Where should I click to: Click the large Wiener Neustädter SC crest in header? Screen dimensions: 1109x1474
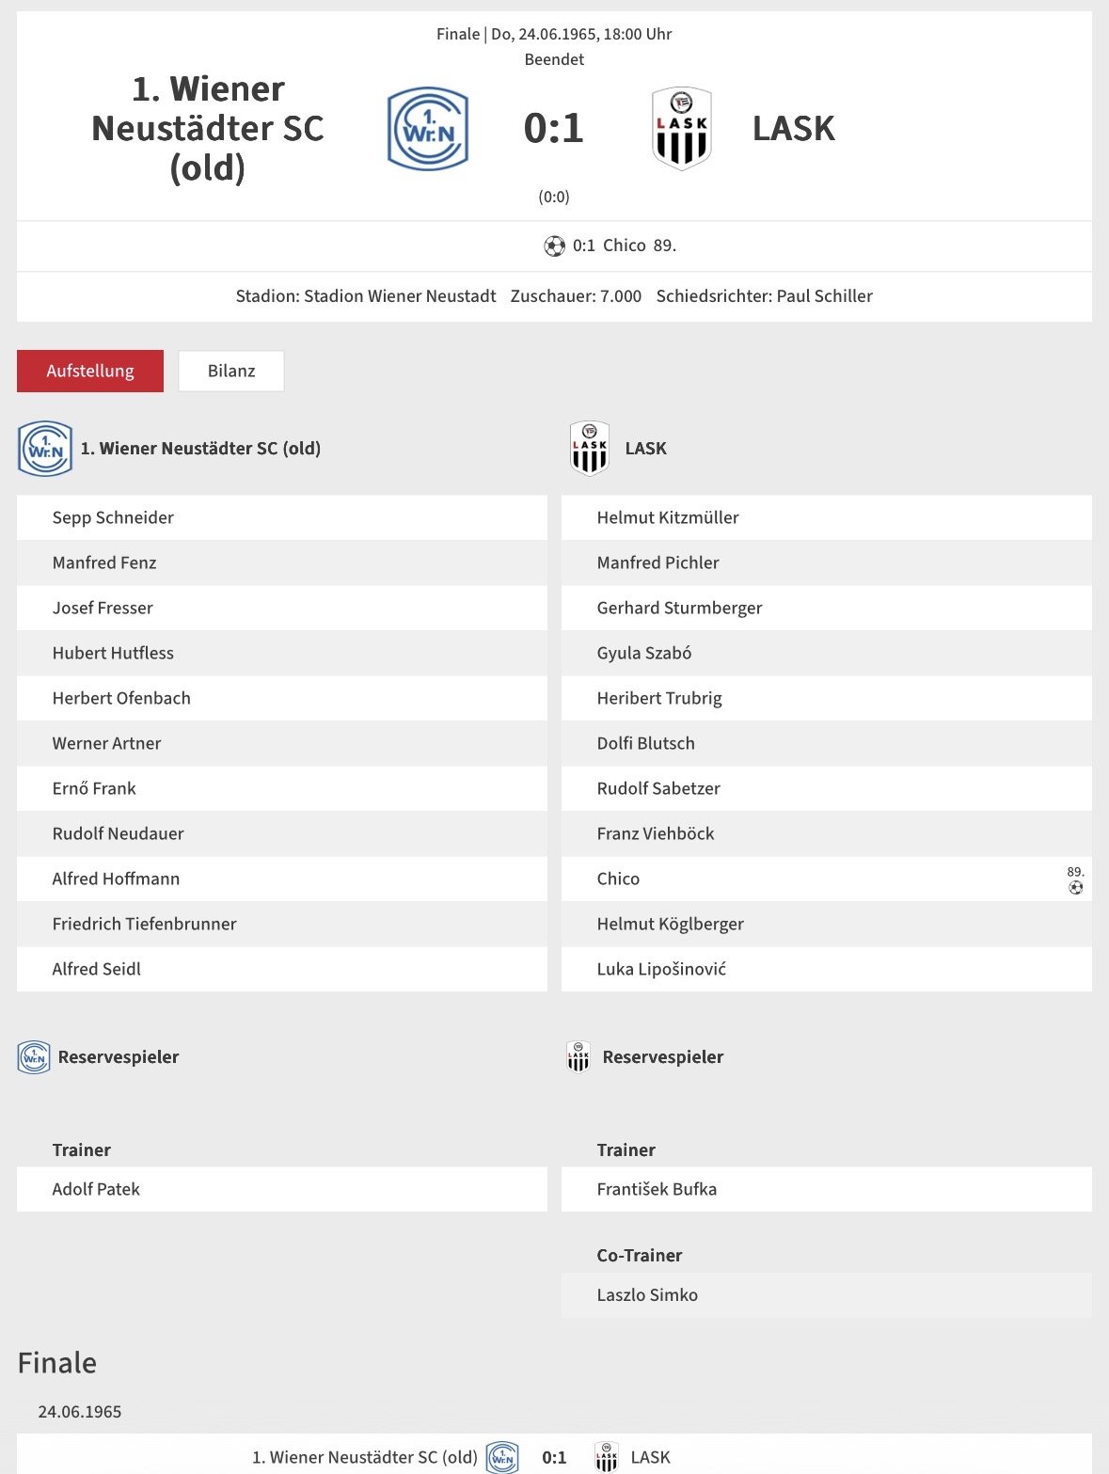[428, 129]
